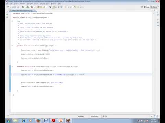This screenshot has width=165, height=123.
Task: Click the New Java Package icon
Action: (38, 7)
